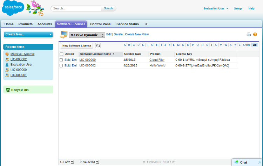Delete the LIC-000002 row
The image size is (263, 166).
pos(74,66)
